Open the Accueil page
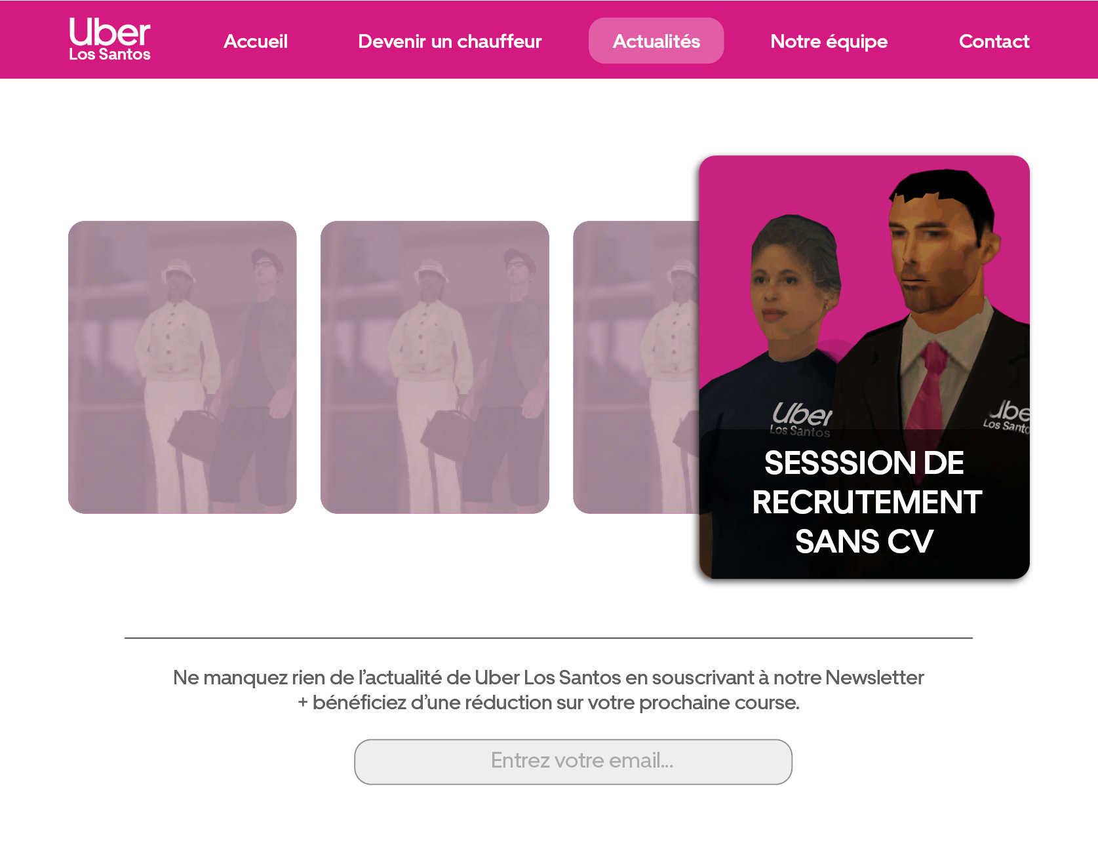Viewport: 1098px width, 841px height. [256, 41]
